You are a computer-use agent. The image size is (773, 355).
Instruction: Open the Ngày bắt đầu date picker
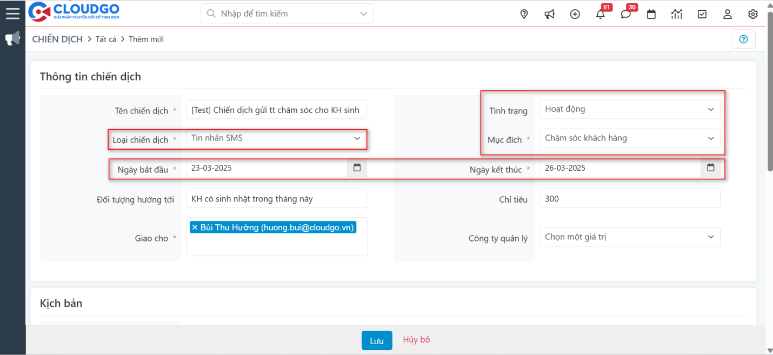point(357,168)
